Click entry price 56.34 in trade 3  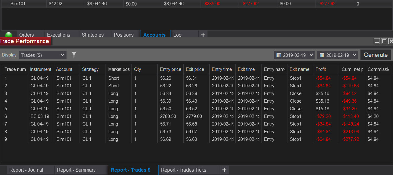tap(166, 93)
